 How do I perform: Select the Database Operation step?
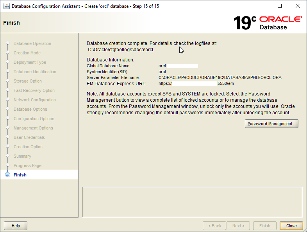tap(32, 43)
